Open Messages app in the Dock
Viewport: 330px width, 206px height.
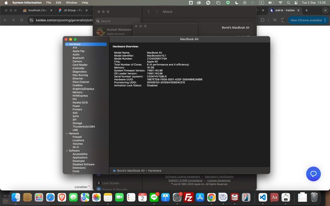pos(73,197)
